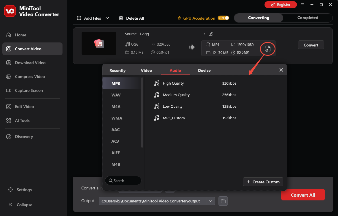Click the 320kbps bitrate icon

(x=153, y=44)
